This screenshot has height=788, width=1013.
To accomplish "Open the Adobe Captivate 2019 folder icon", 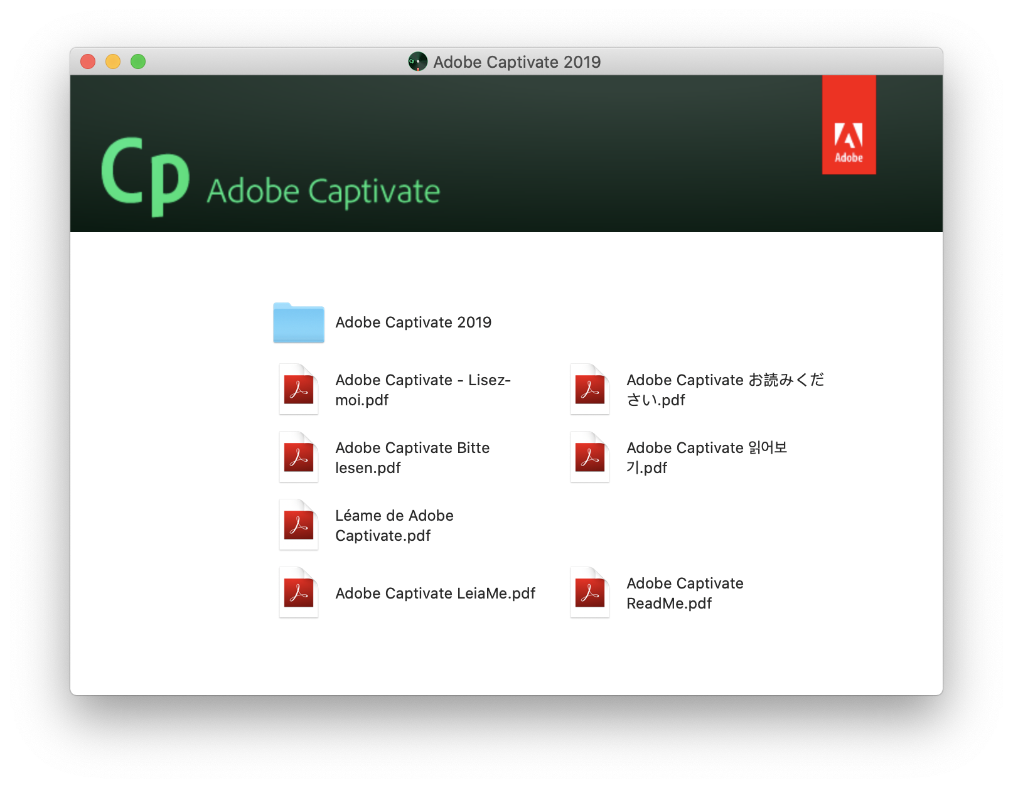I will click(x=299, y=322).
